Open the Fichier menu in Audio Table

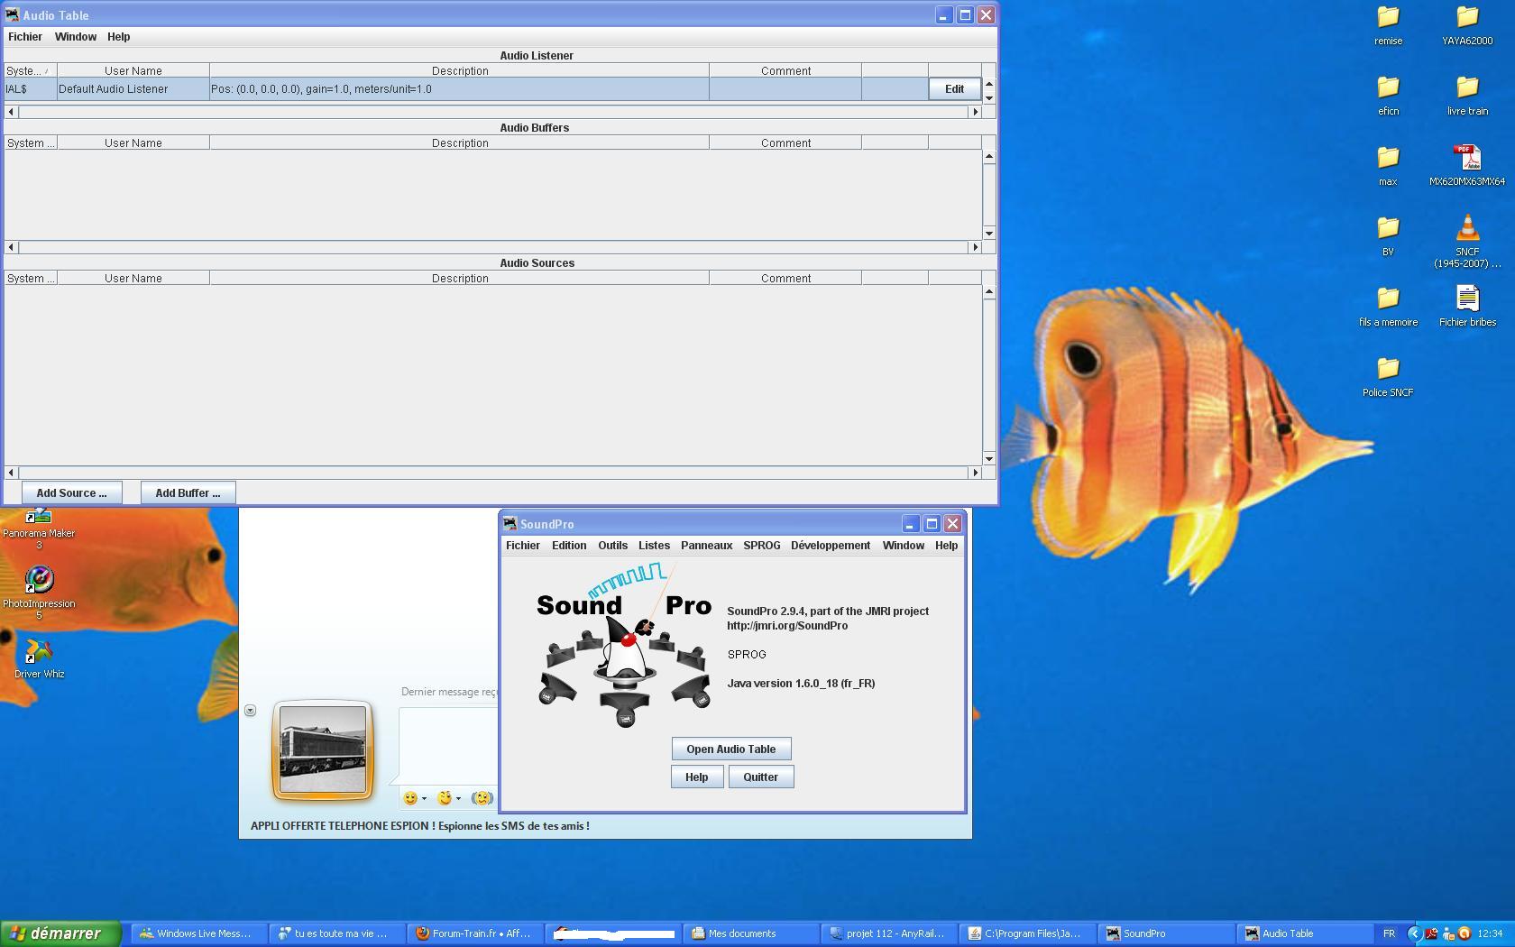coord(25,37)
